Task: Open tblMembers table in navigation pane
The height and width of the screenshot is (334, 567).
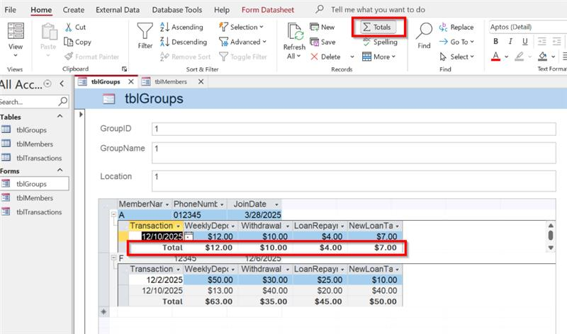Action: click(35, 144)
